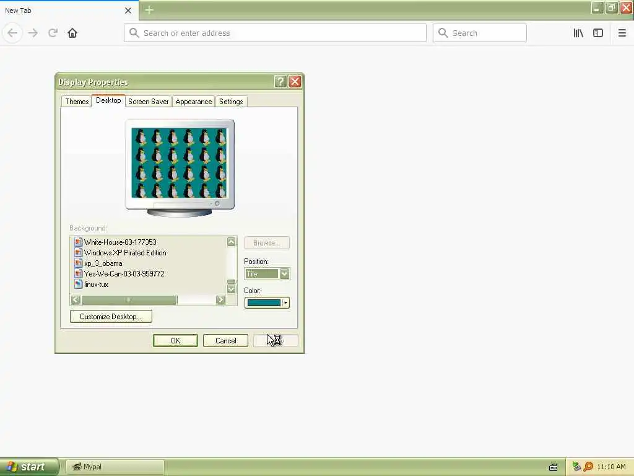The width and height of the screenshot is (634, 476).
Task: Open the hamburger application menu
Action: click(622, 33)
